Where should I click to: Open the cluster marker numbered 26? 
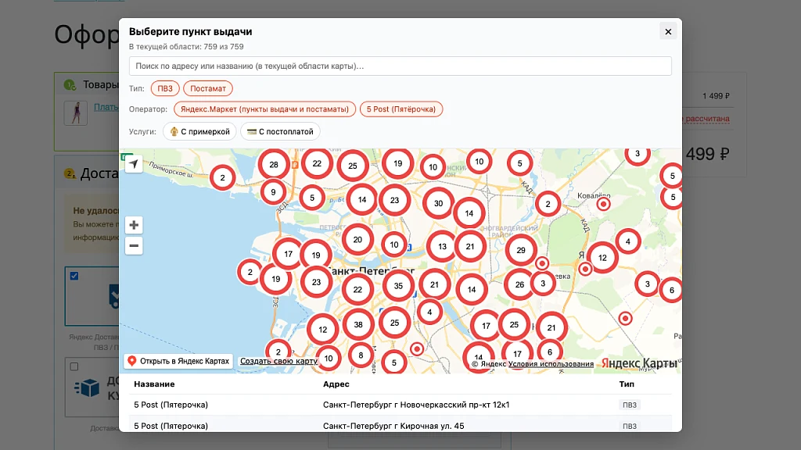pyautogui.click(x=519, y=284)
